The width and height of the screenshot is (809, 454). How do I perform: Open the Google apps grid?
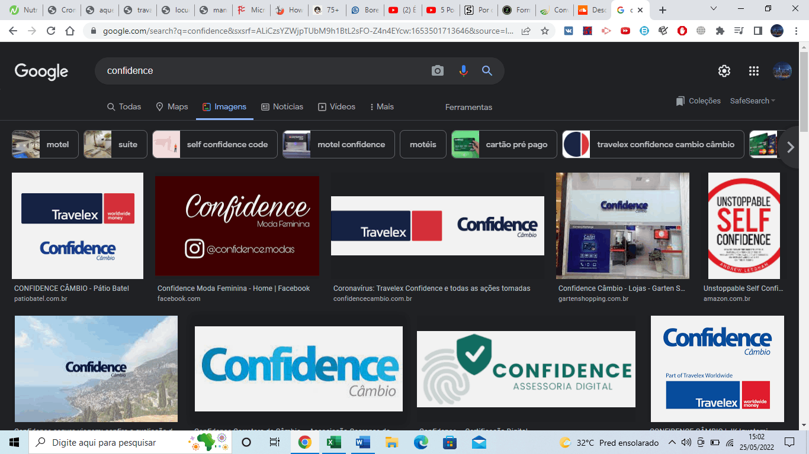click(x=754, y=71)
